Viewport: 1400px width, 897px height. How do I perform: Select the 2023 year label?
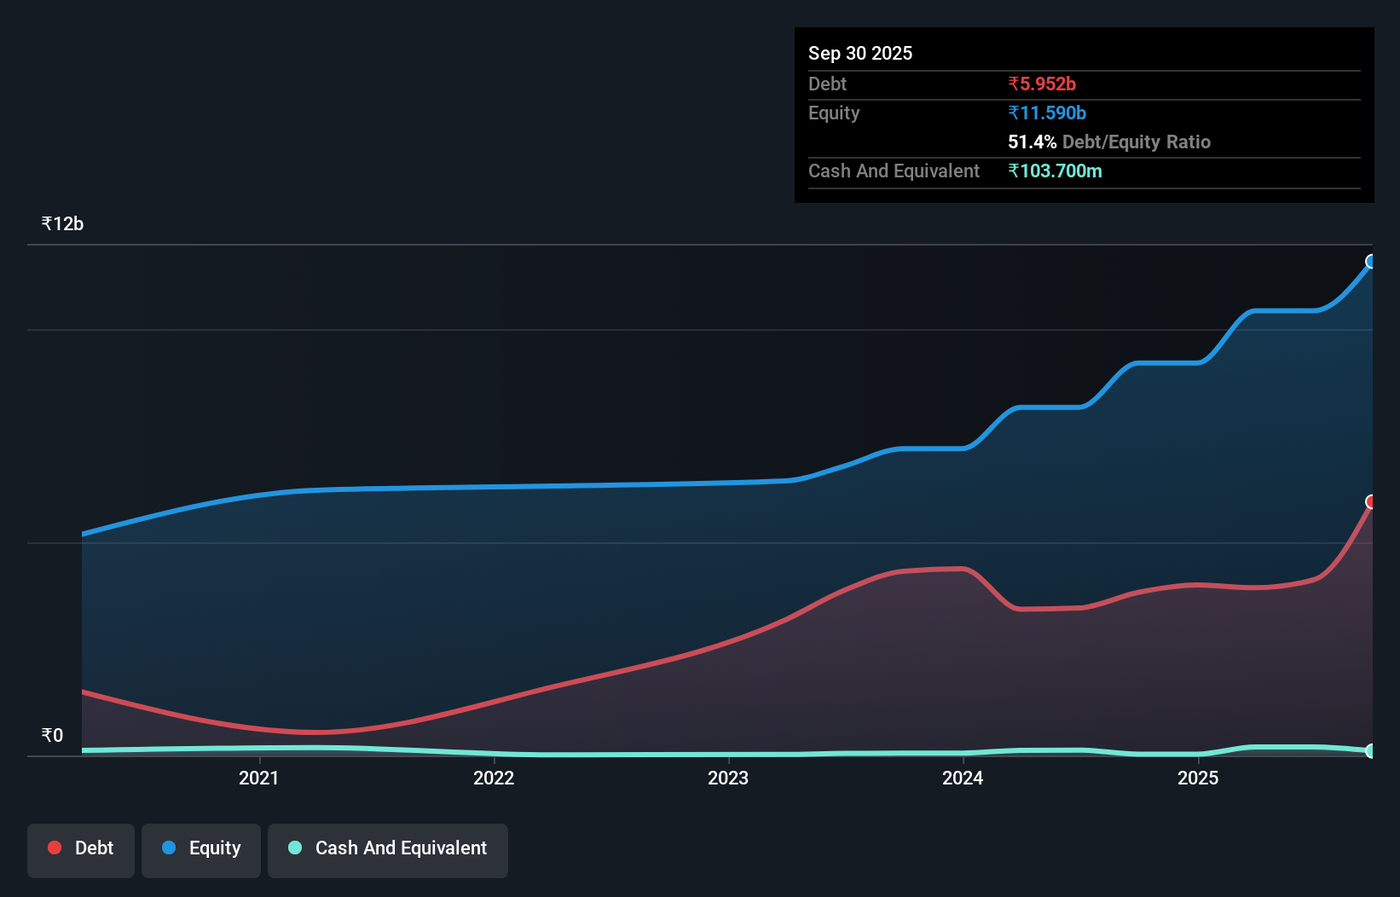tap(728, 778)
